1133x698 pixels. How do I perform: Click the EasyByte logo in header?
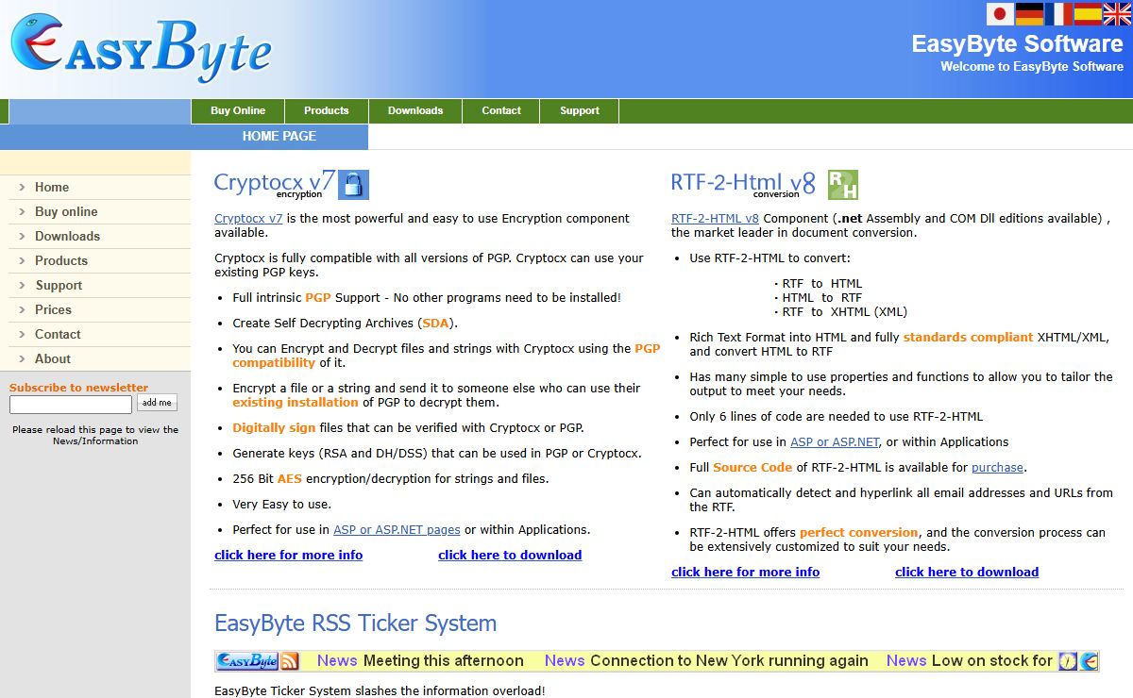click(x=142, y=49)
